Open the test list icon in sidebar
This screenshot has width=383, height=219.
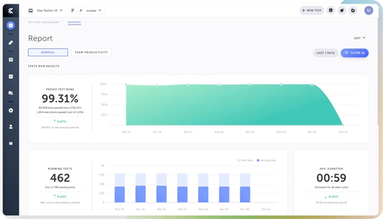click(11, 60)
